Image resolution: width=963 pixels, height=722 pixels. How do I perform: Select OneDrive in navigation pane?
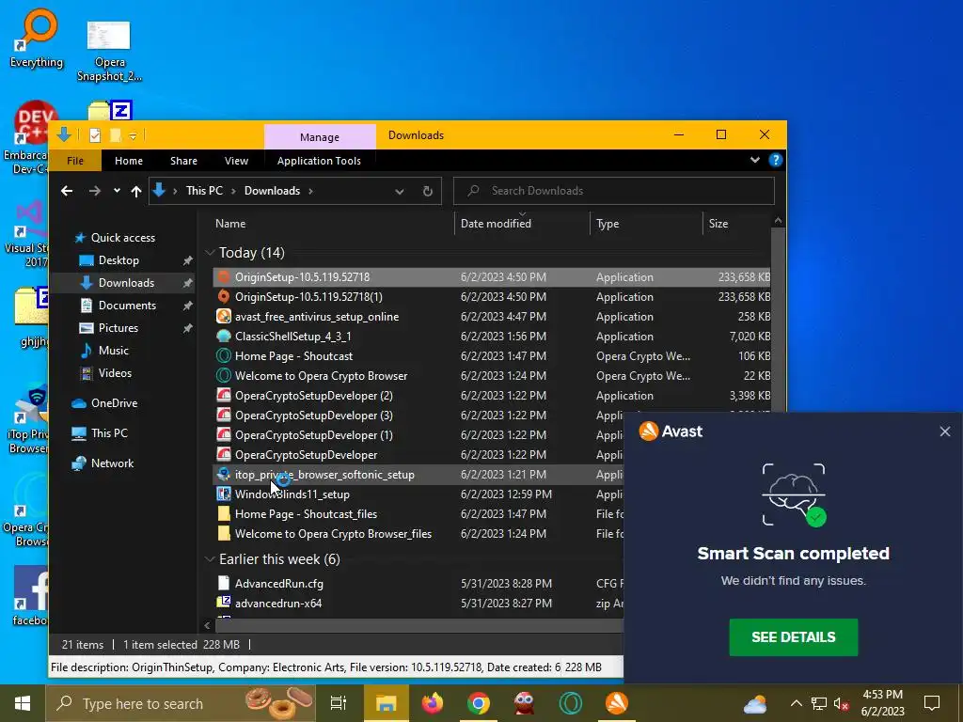114,403
